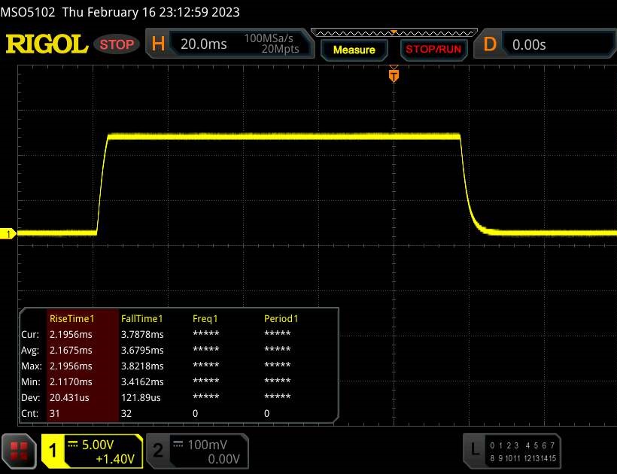Screen dimensions: 617x474
Task: Open the Measure menu
Action: click(x=354, y=50)
